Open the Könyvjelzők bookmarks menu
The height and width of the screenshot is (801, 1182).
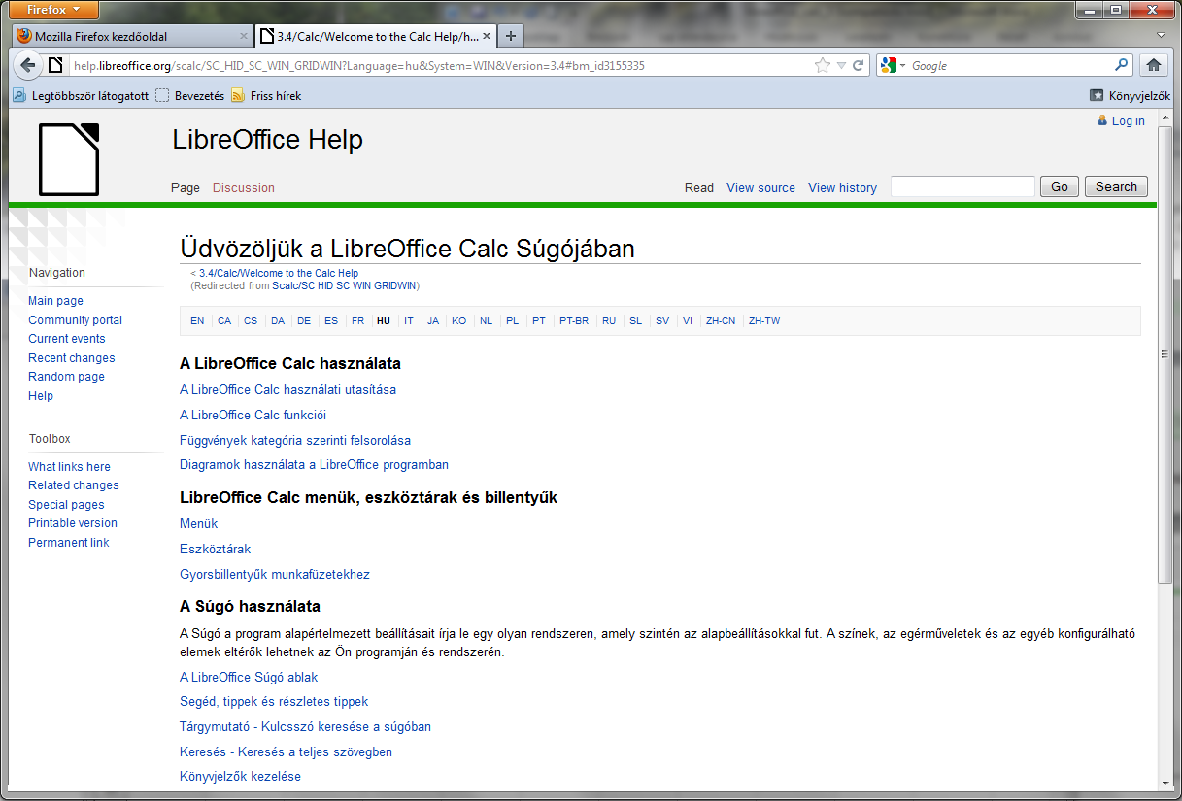pyautogui.click(x=1130, y=96)
